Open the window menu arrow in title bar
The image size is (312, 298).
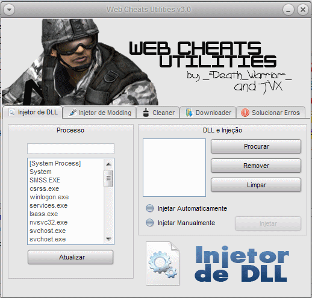point(9,10)
